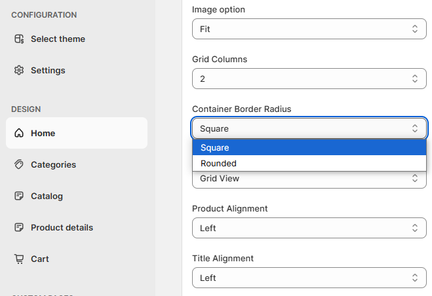The height and width of the screenshot is (296, 432).
Task: Click the Cart shopping icon
Action: point(19,259)
